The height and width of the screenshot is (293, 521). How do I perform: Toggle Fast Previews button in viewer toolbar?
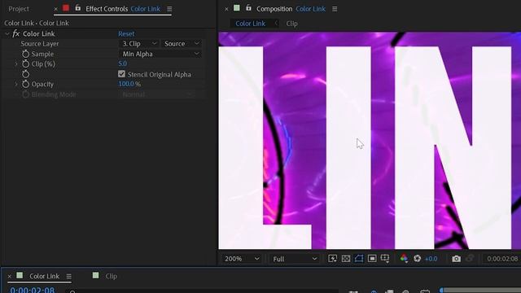332,259
